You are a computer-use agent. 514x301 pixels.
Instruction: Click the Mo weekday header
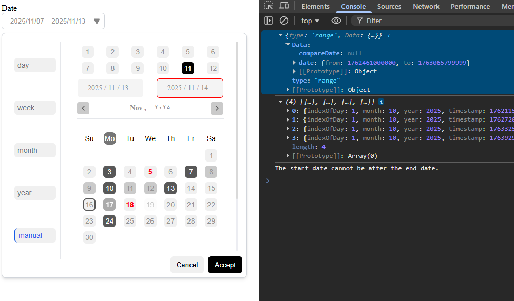109,138
